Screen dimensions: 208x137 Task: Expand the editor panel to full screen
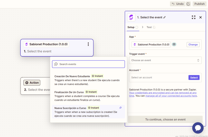(x=193, y=17)
